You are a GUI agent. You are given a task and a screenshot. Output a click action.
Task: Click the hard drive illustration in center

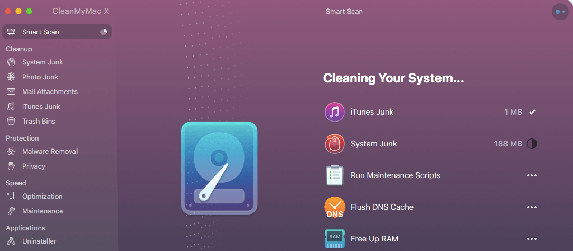pyautogui.click(x=219, y=168)
